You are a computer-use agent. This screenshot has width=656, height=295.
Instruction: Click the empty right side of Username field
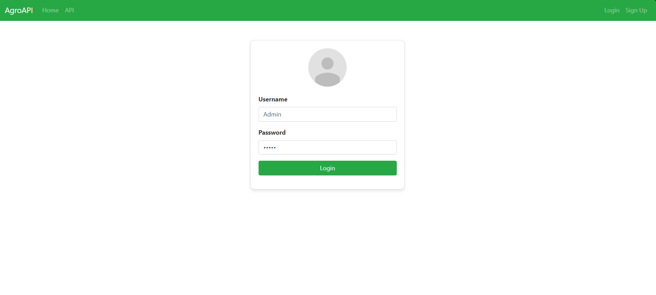coord(360,114)
